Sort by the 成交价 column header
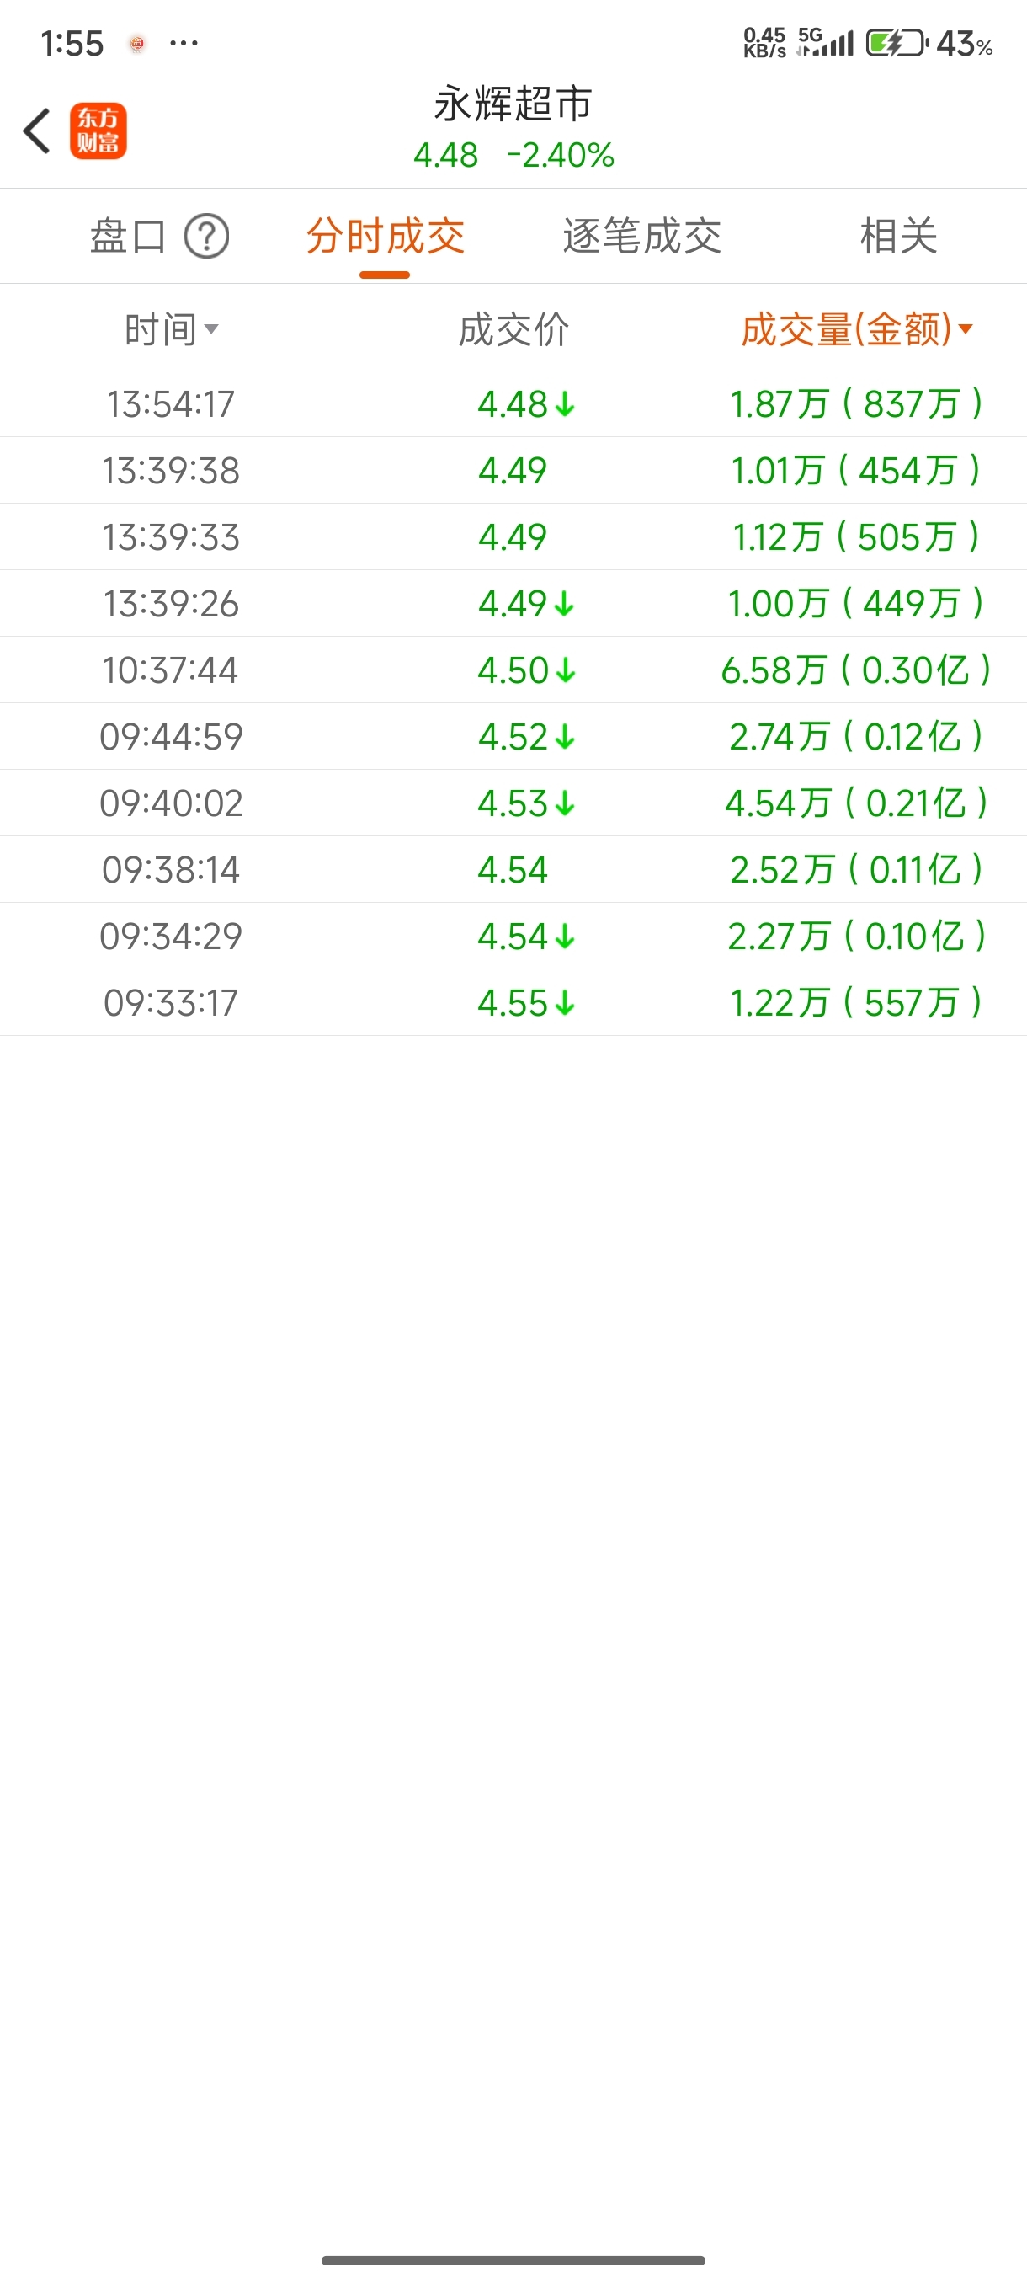The height and width of the screenshot is (2284, 1027). pyautogui.click(x=513, y=330)
